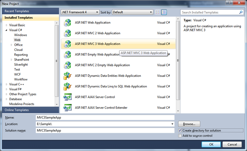Image resolution: width=247 pixels, height=151 pixels.
Task: Select the Web category
Action: tap(17, 40)
